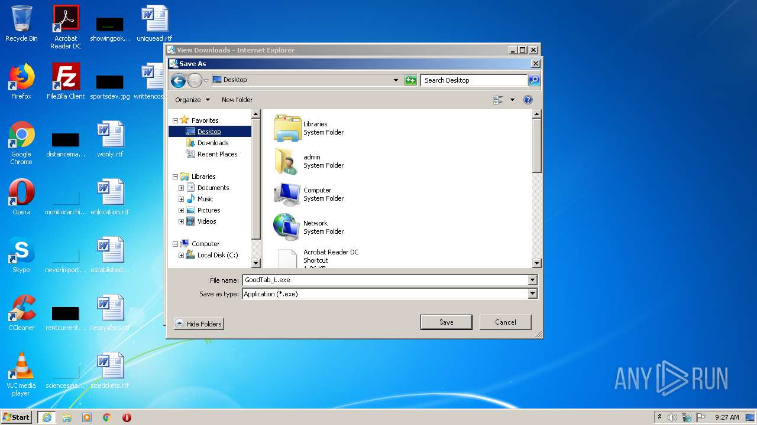Click the File name input field

[x=386, y=280]
